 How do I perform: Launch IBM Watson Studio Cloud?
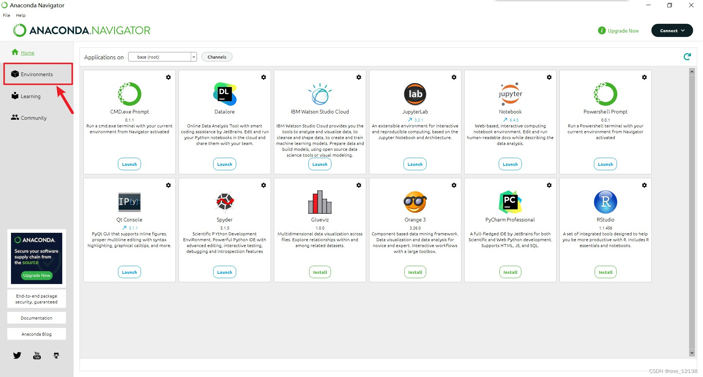click(320, 164)
